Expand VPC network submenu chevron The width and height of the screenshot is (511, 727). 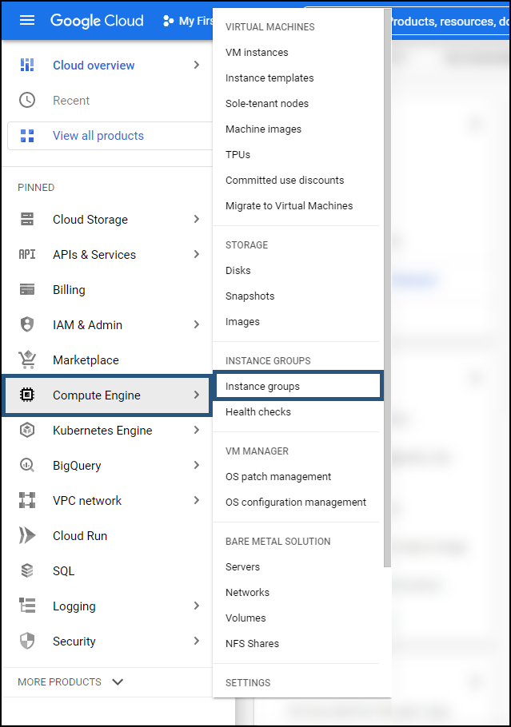click(x=197, y=500)
